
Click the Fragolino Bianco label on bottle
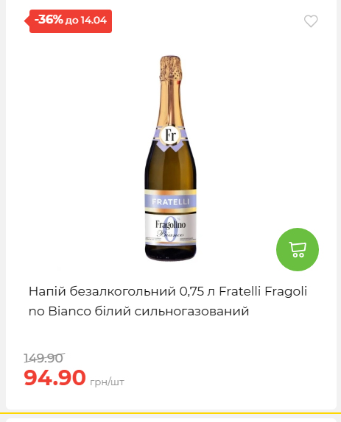click(x=171, y=228)
